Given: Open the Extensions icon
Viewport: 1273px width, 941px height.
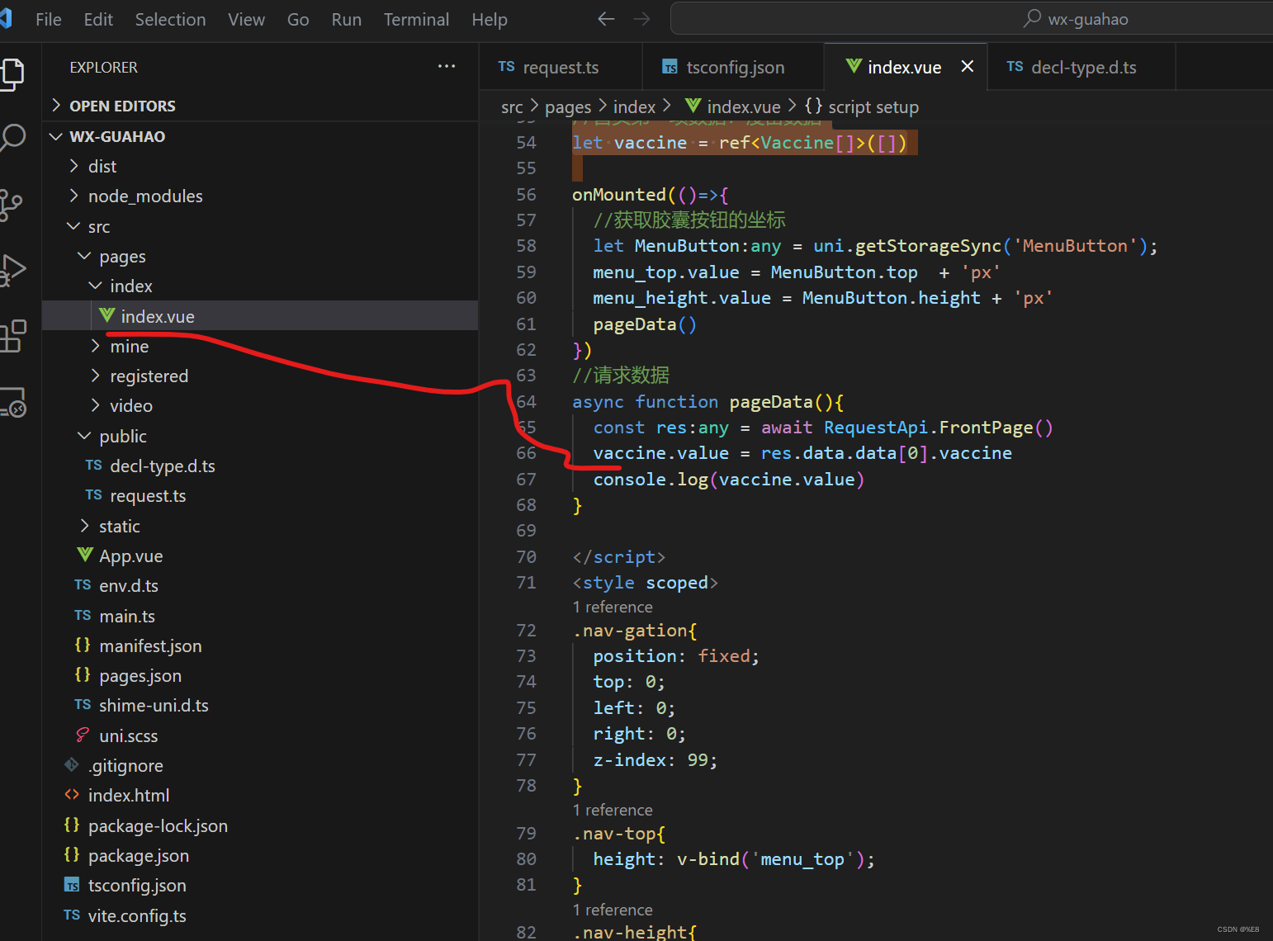Looking at the screenshot, I should click(x=12, y=337).
